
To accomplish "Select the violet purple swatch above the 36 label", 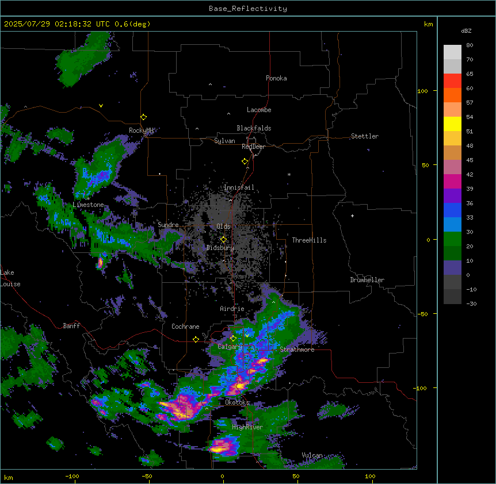I will click(x=452, y=196).
